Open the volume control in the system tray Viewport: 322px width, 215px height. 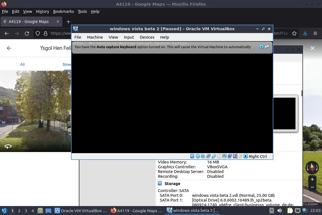tap(280, 211)
